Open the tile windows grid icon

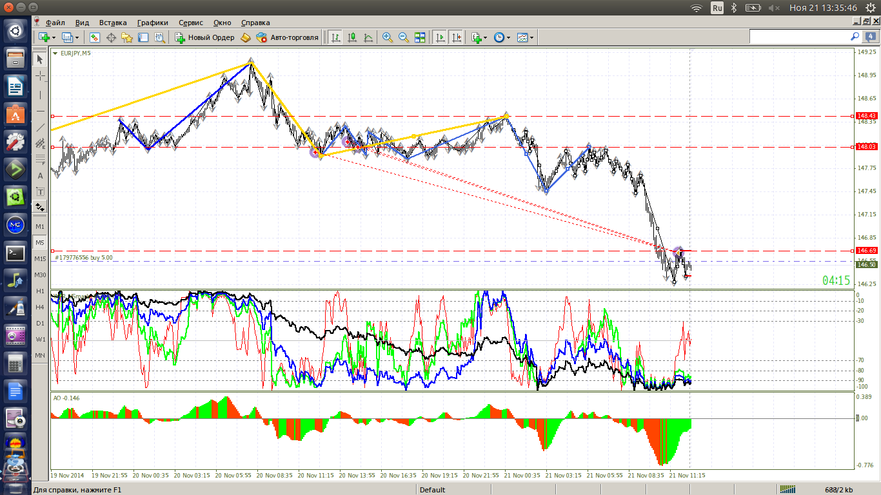coord(420,37)
